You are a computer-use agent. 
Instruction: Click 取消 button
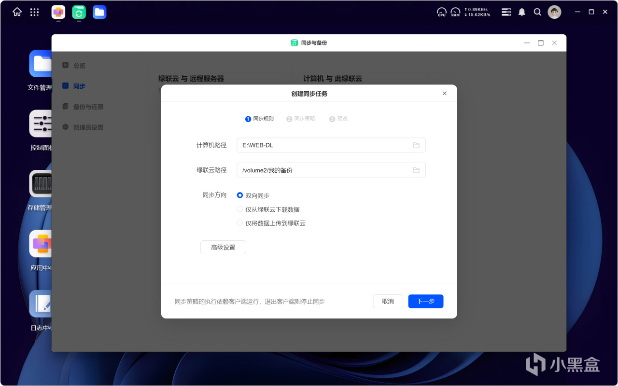pyautogui.click(x=388, y=302)
